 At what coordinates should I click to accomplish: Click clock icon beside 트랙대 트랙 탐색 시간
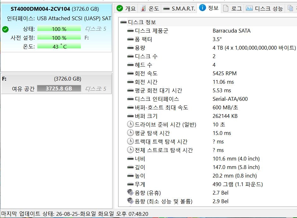click(130, 141)
